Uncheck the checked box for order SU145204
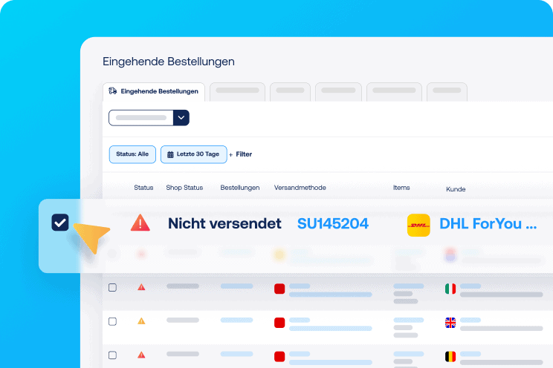The image size is (553, 368). 60,223
